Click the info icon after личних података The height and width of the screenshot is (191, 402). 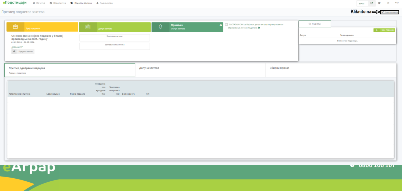pos(259,28)
